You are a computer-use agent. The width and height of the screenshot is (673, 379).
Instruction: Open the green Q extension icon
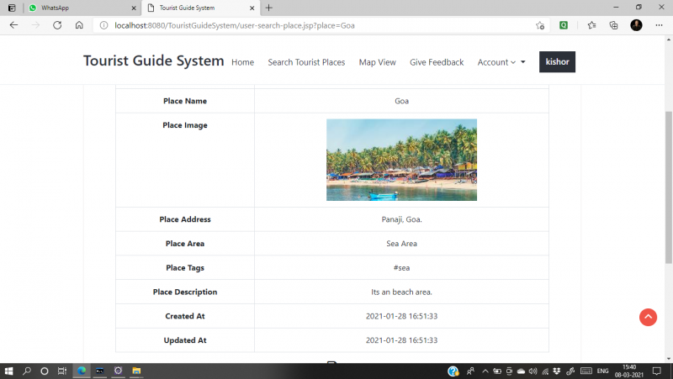[564, 25]
